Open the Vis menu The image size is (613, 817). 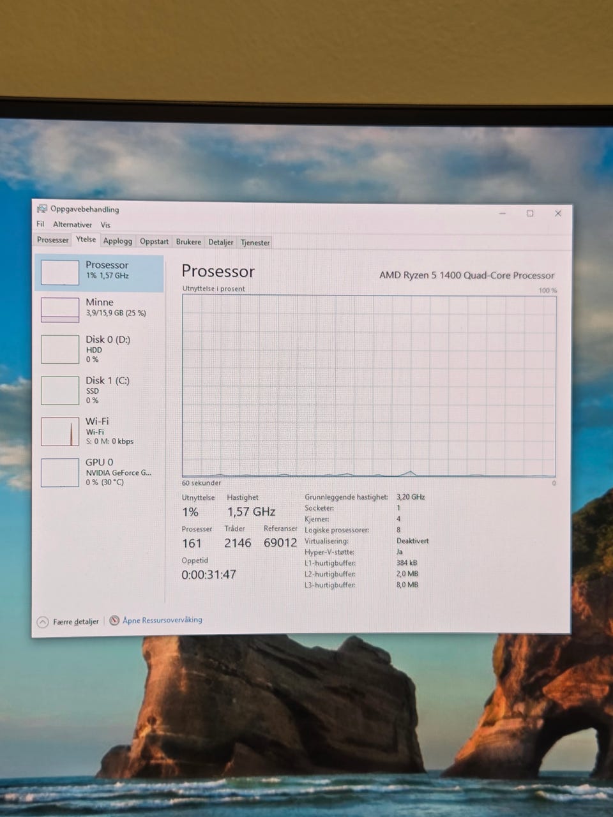[x=105, y=225]
